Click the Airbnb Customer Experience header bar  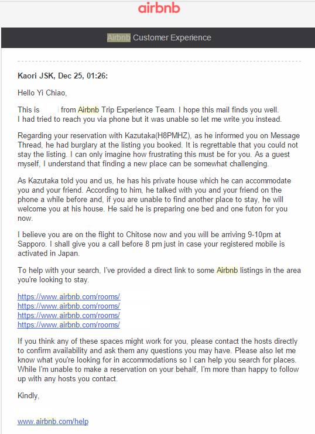point(158,37)
